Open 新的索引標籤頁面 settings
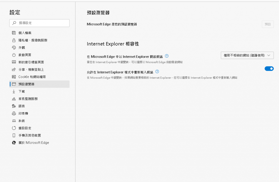 [x=39, y=62]
